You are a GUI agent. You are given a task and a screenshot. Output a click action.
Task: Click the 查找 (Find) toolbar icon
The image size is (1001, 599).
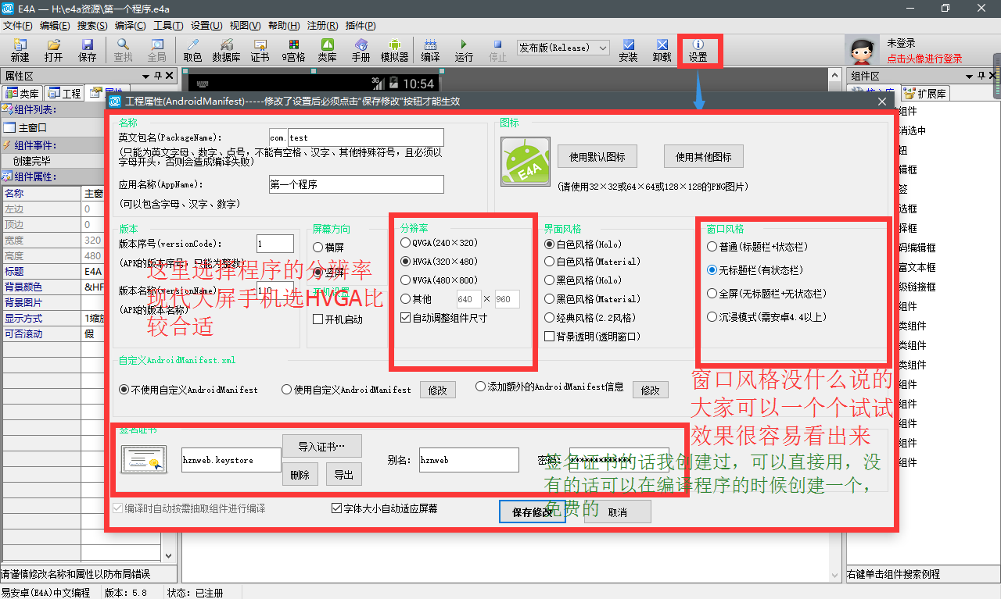(123, 50)
